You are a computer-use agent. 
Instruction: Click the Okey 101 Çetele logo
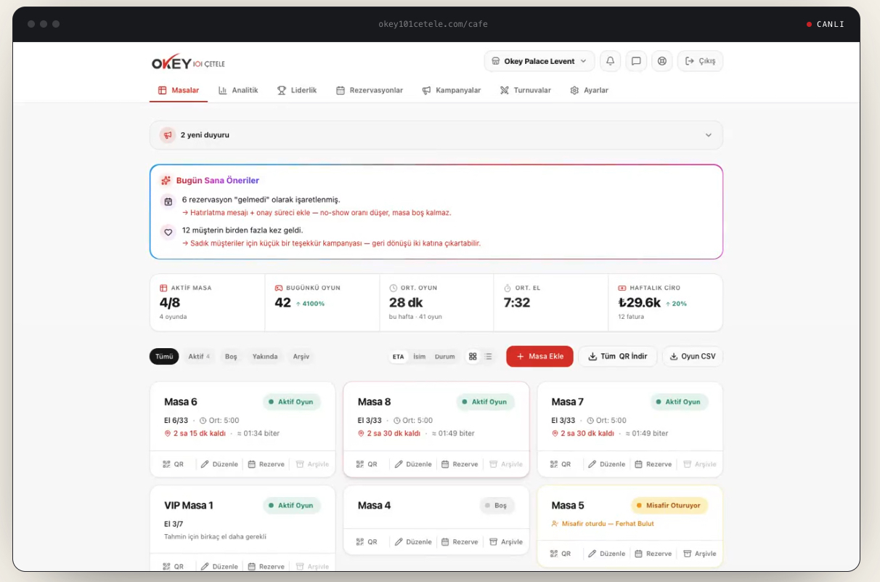(188, 62)
